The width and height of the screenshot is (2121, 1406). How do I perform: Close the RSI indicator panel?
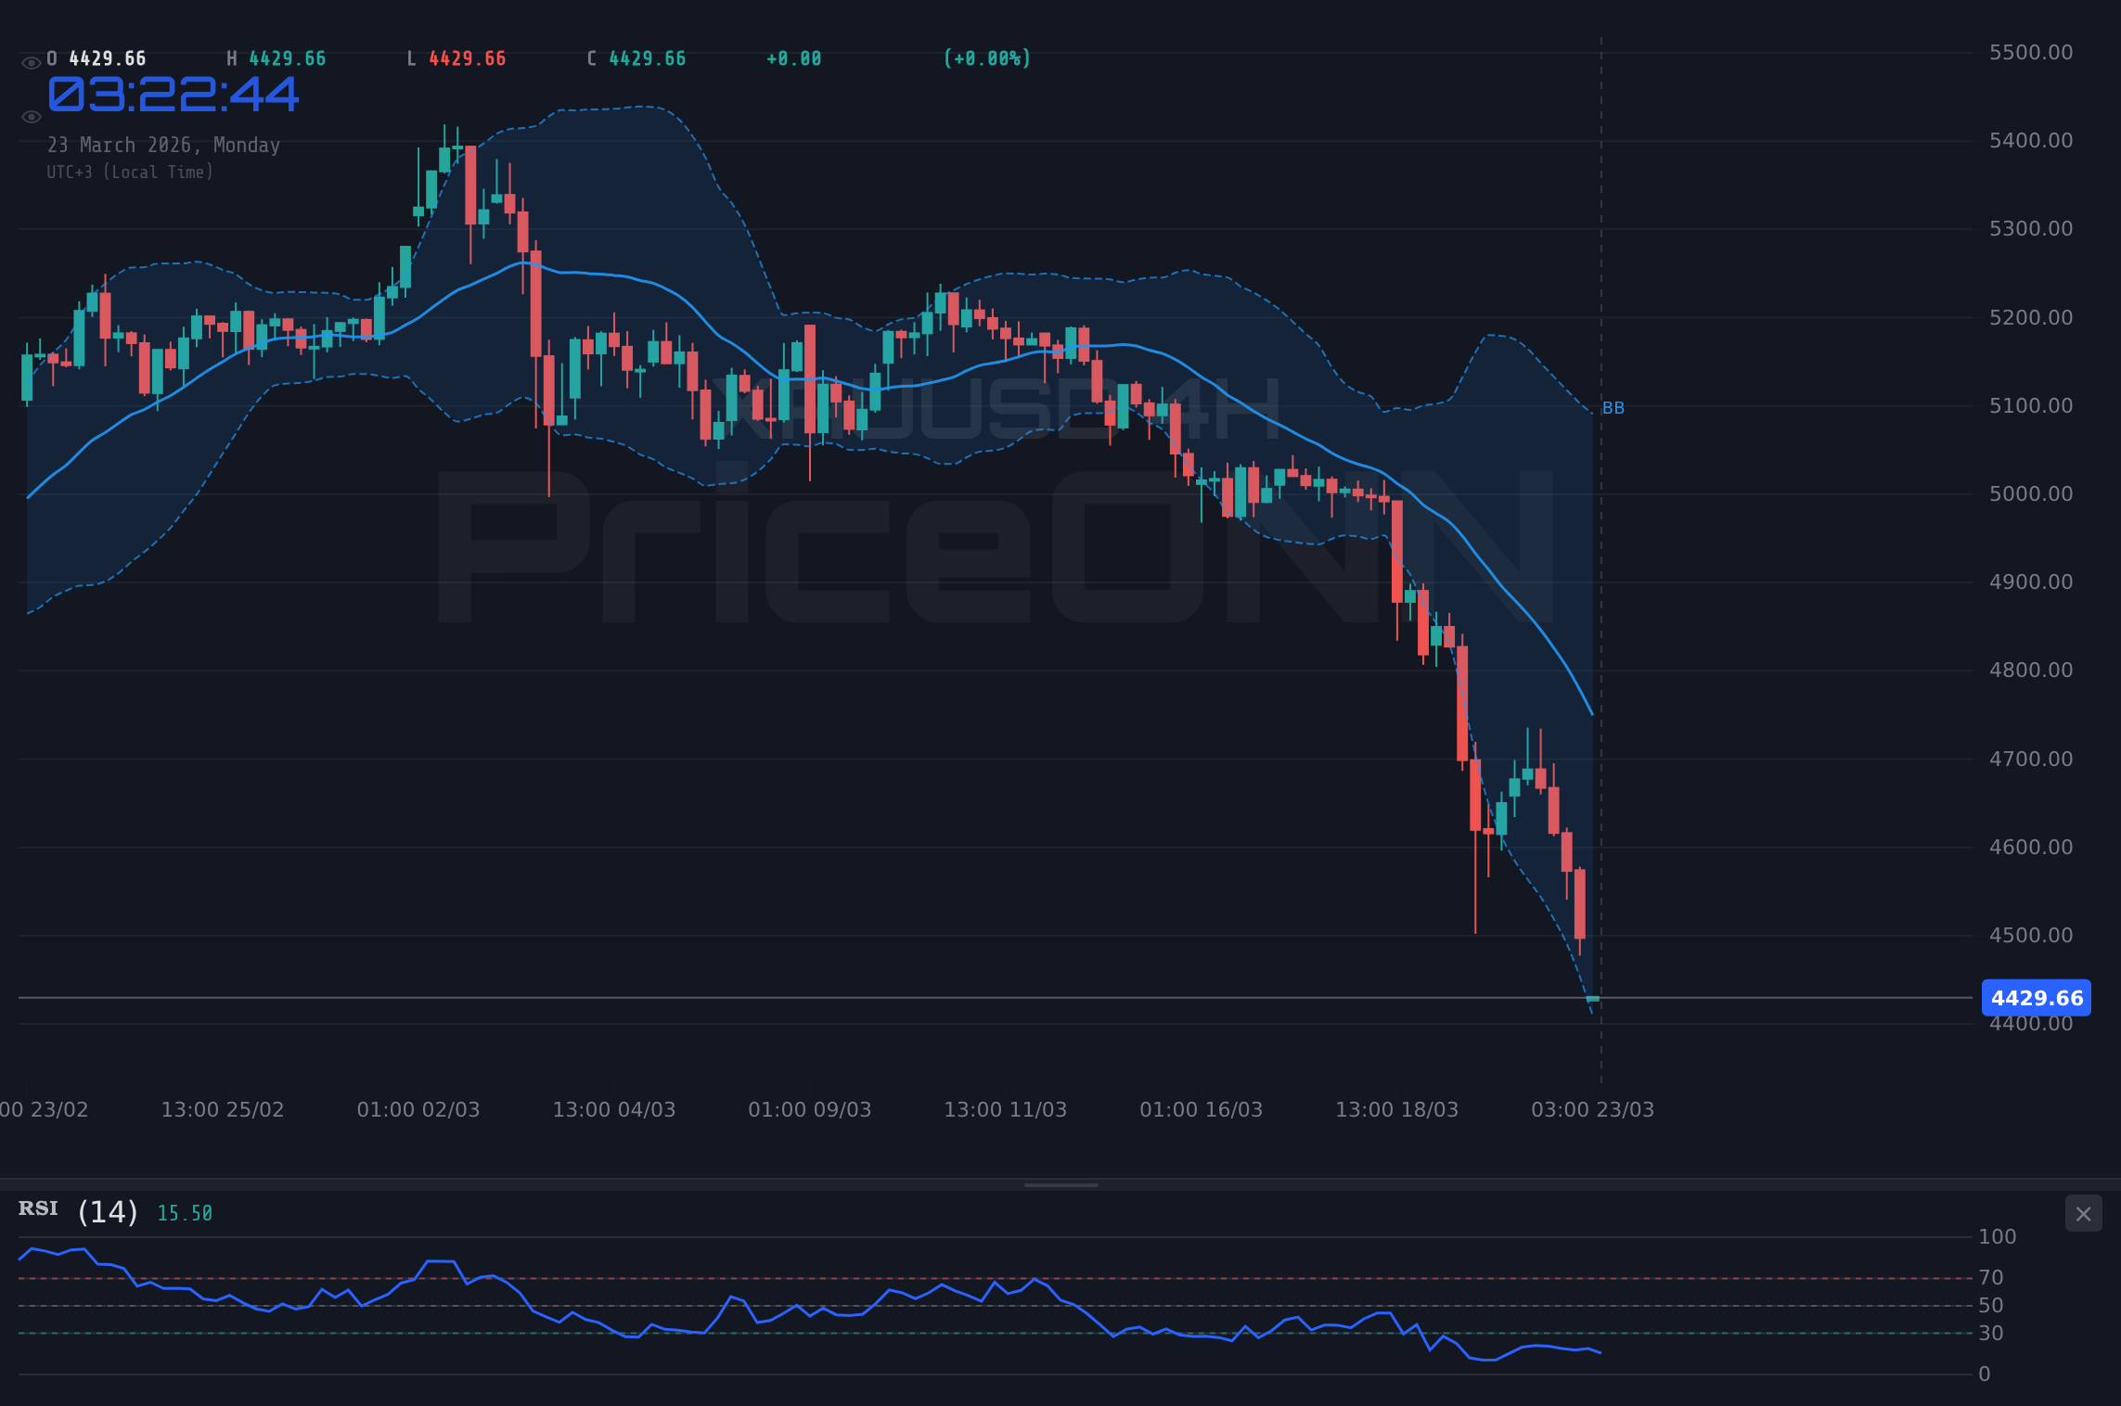(x=2083, y=1213)
